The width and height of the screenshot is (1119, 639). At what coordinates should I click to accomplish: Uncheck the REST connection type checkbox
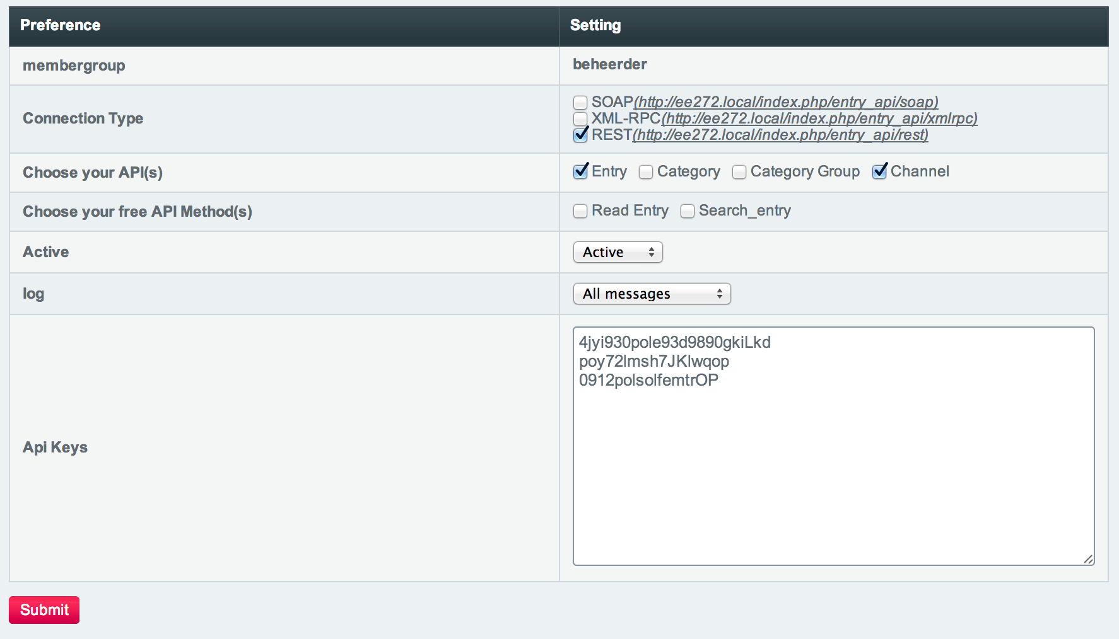tap(580, 135)
